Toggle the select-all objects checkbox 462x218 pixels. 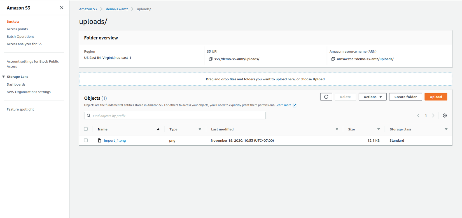(86, 129)
